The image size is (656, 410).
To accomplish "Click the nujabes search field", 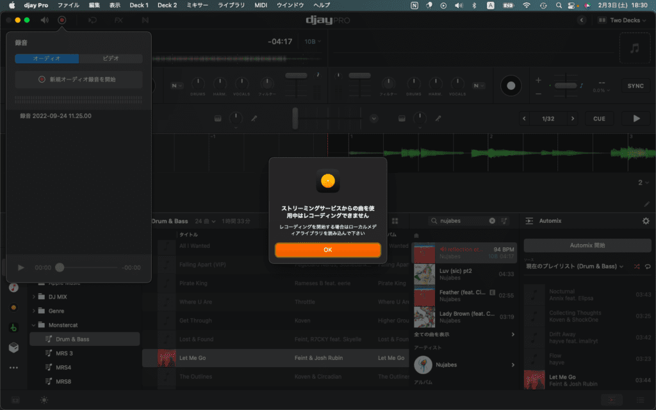I will 463,221.
